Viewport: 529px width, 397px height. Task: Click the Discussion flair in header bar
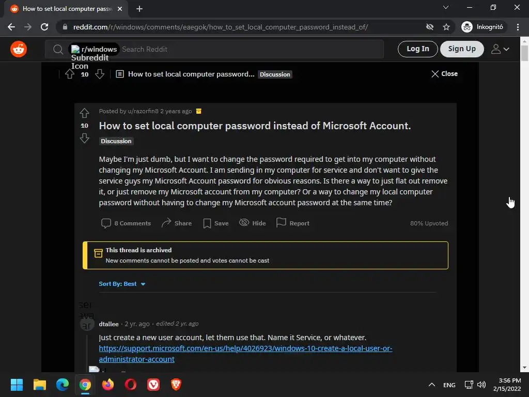pyautogui.click(x=275, y=74)
